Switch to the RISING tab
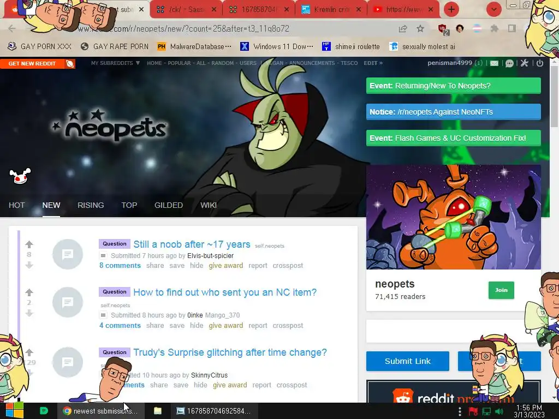559x419 pixels. tap(91, 205)
